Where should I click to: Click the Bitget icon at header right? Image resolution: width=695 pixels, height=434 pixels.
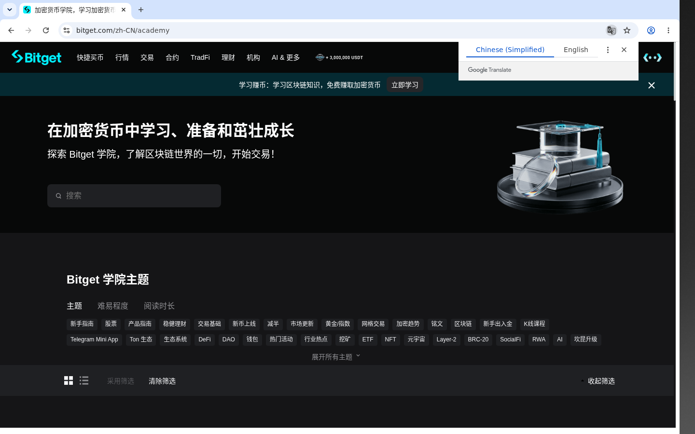(653, 57)
